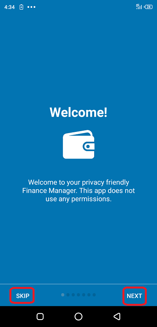157x327 pixels.
Task: Select the last page indicator dot
Action: tap(94, 295)
